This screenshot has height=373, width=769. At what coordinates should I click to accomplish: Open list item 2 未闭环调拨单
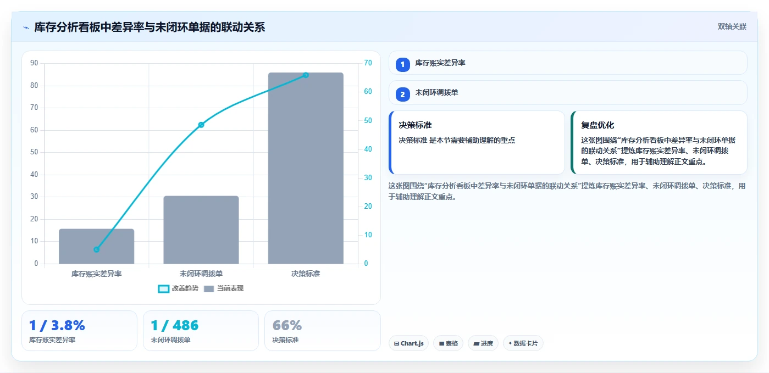(568, 93)
